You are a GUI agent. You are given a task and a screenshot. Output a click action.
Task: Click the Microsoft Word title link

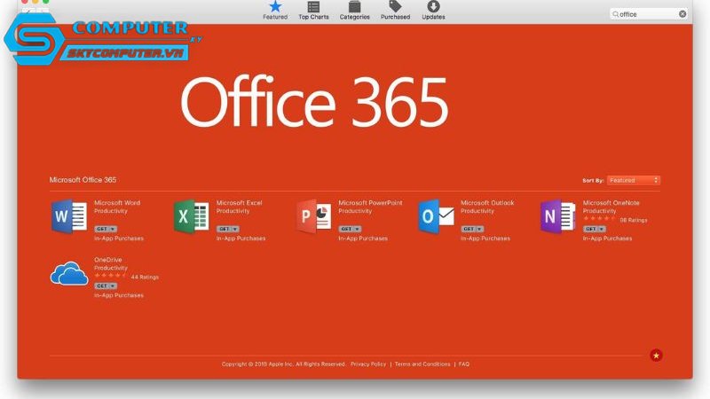click(117, 203)
